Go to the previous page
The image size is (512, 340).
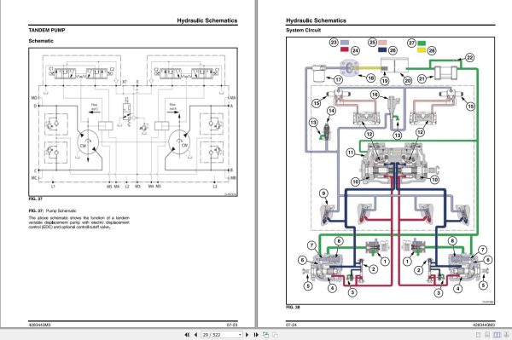(195, 335)
